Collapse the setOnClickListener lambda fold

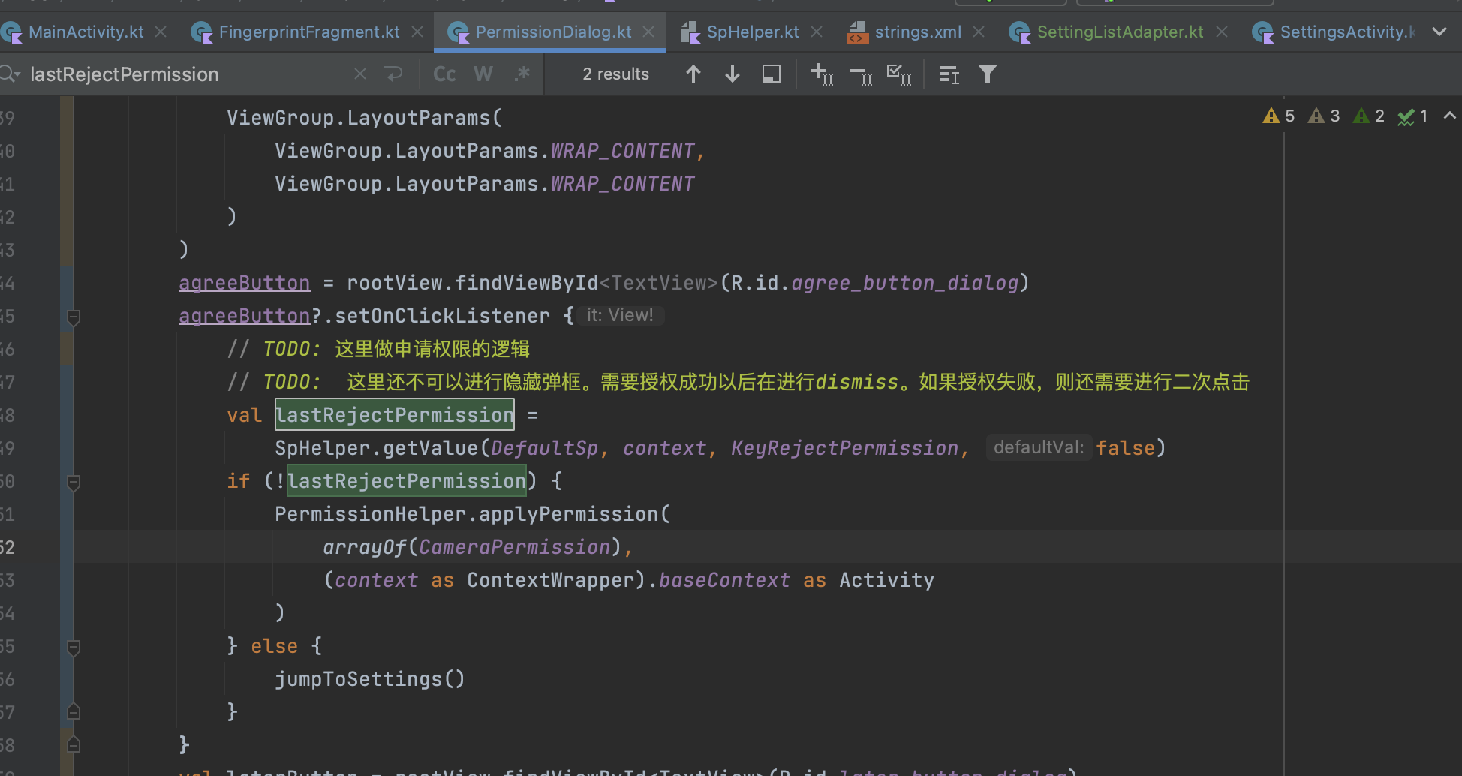pos(74,317)
